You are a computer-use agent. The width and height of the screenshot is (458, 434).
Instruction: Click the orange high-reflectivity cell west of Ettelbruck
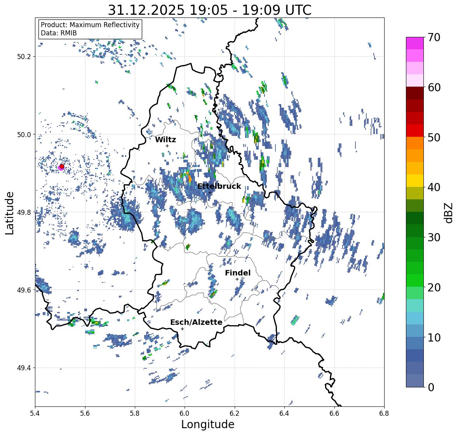tap(189, 178)
